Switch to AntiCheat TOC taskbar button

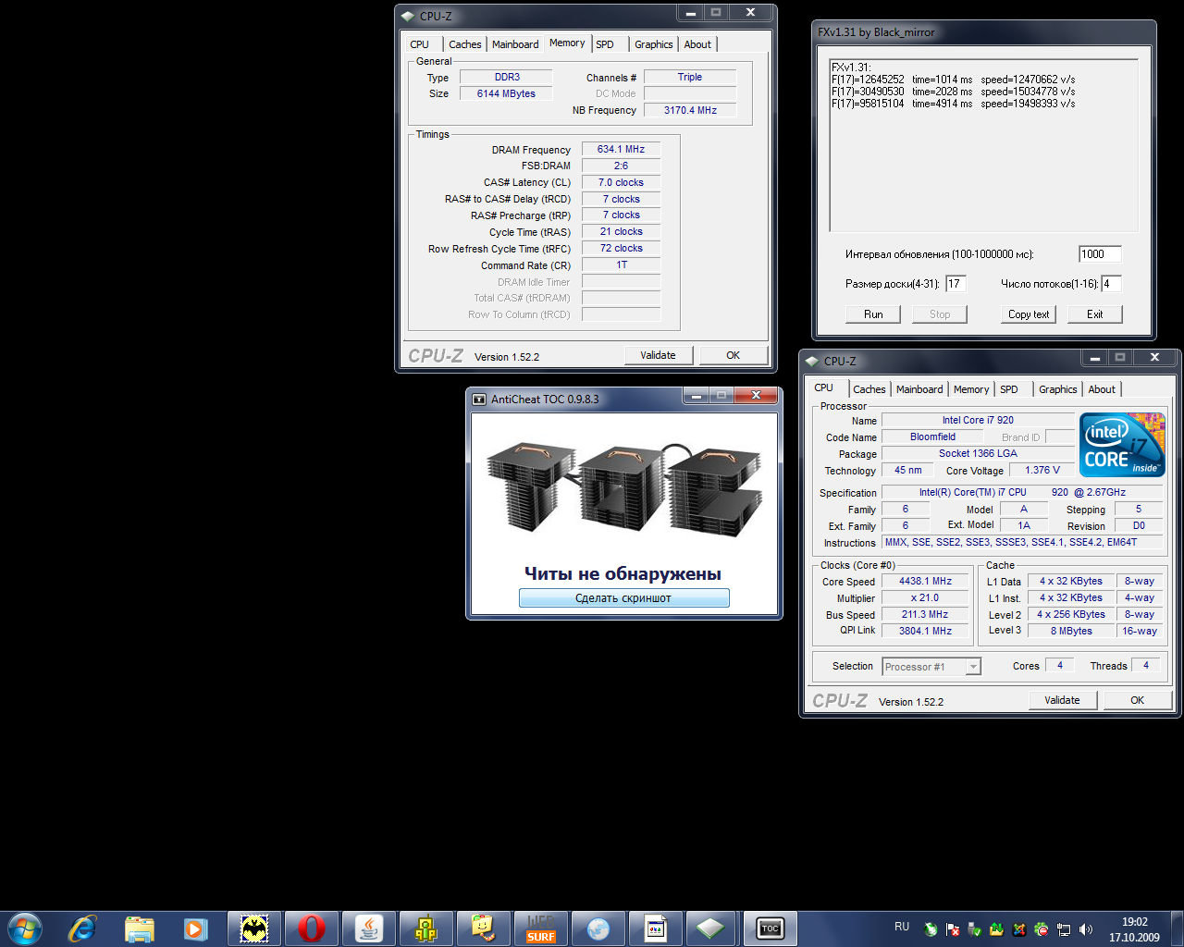771,928
